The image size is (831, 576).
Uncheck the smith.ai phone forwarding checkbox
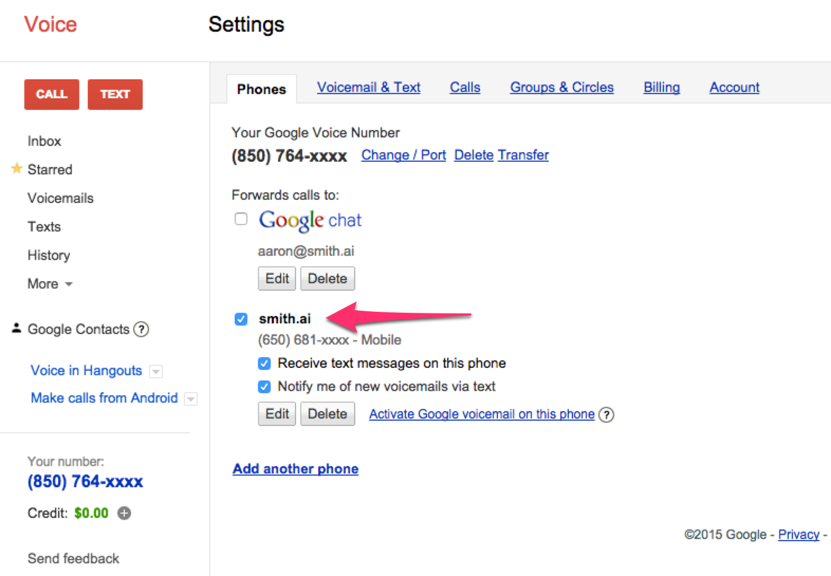(241, 319)
